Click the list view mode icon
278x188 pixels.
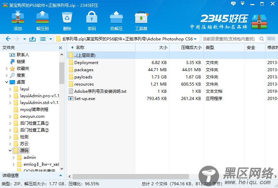(x=43, y=39)
